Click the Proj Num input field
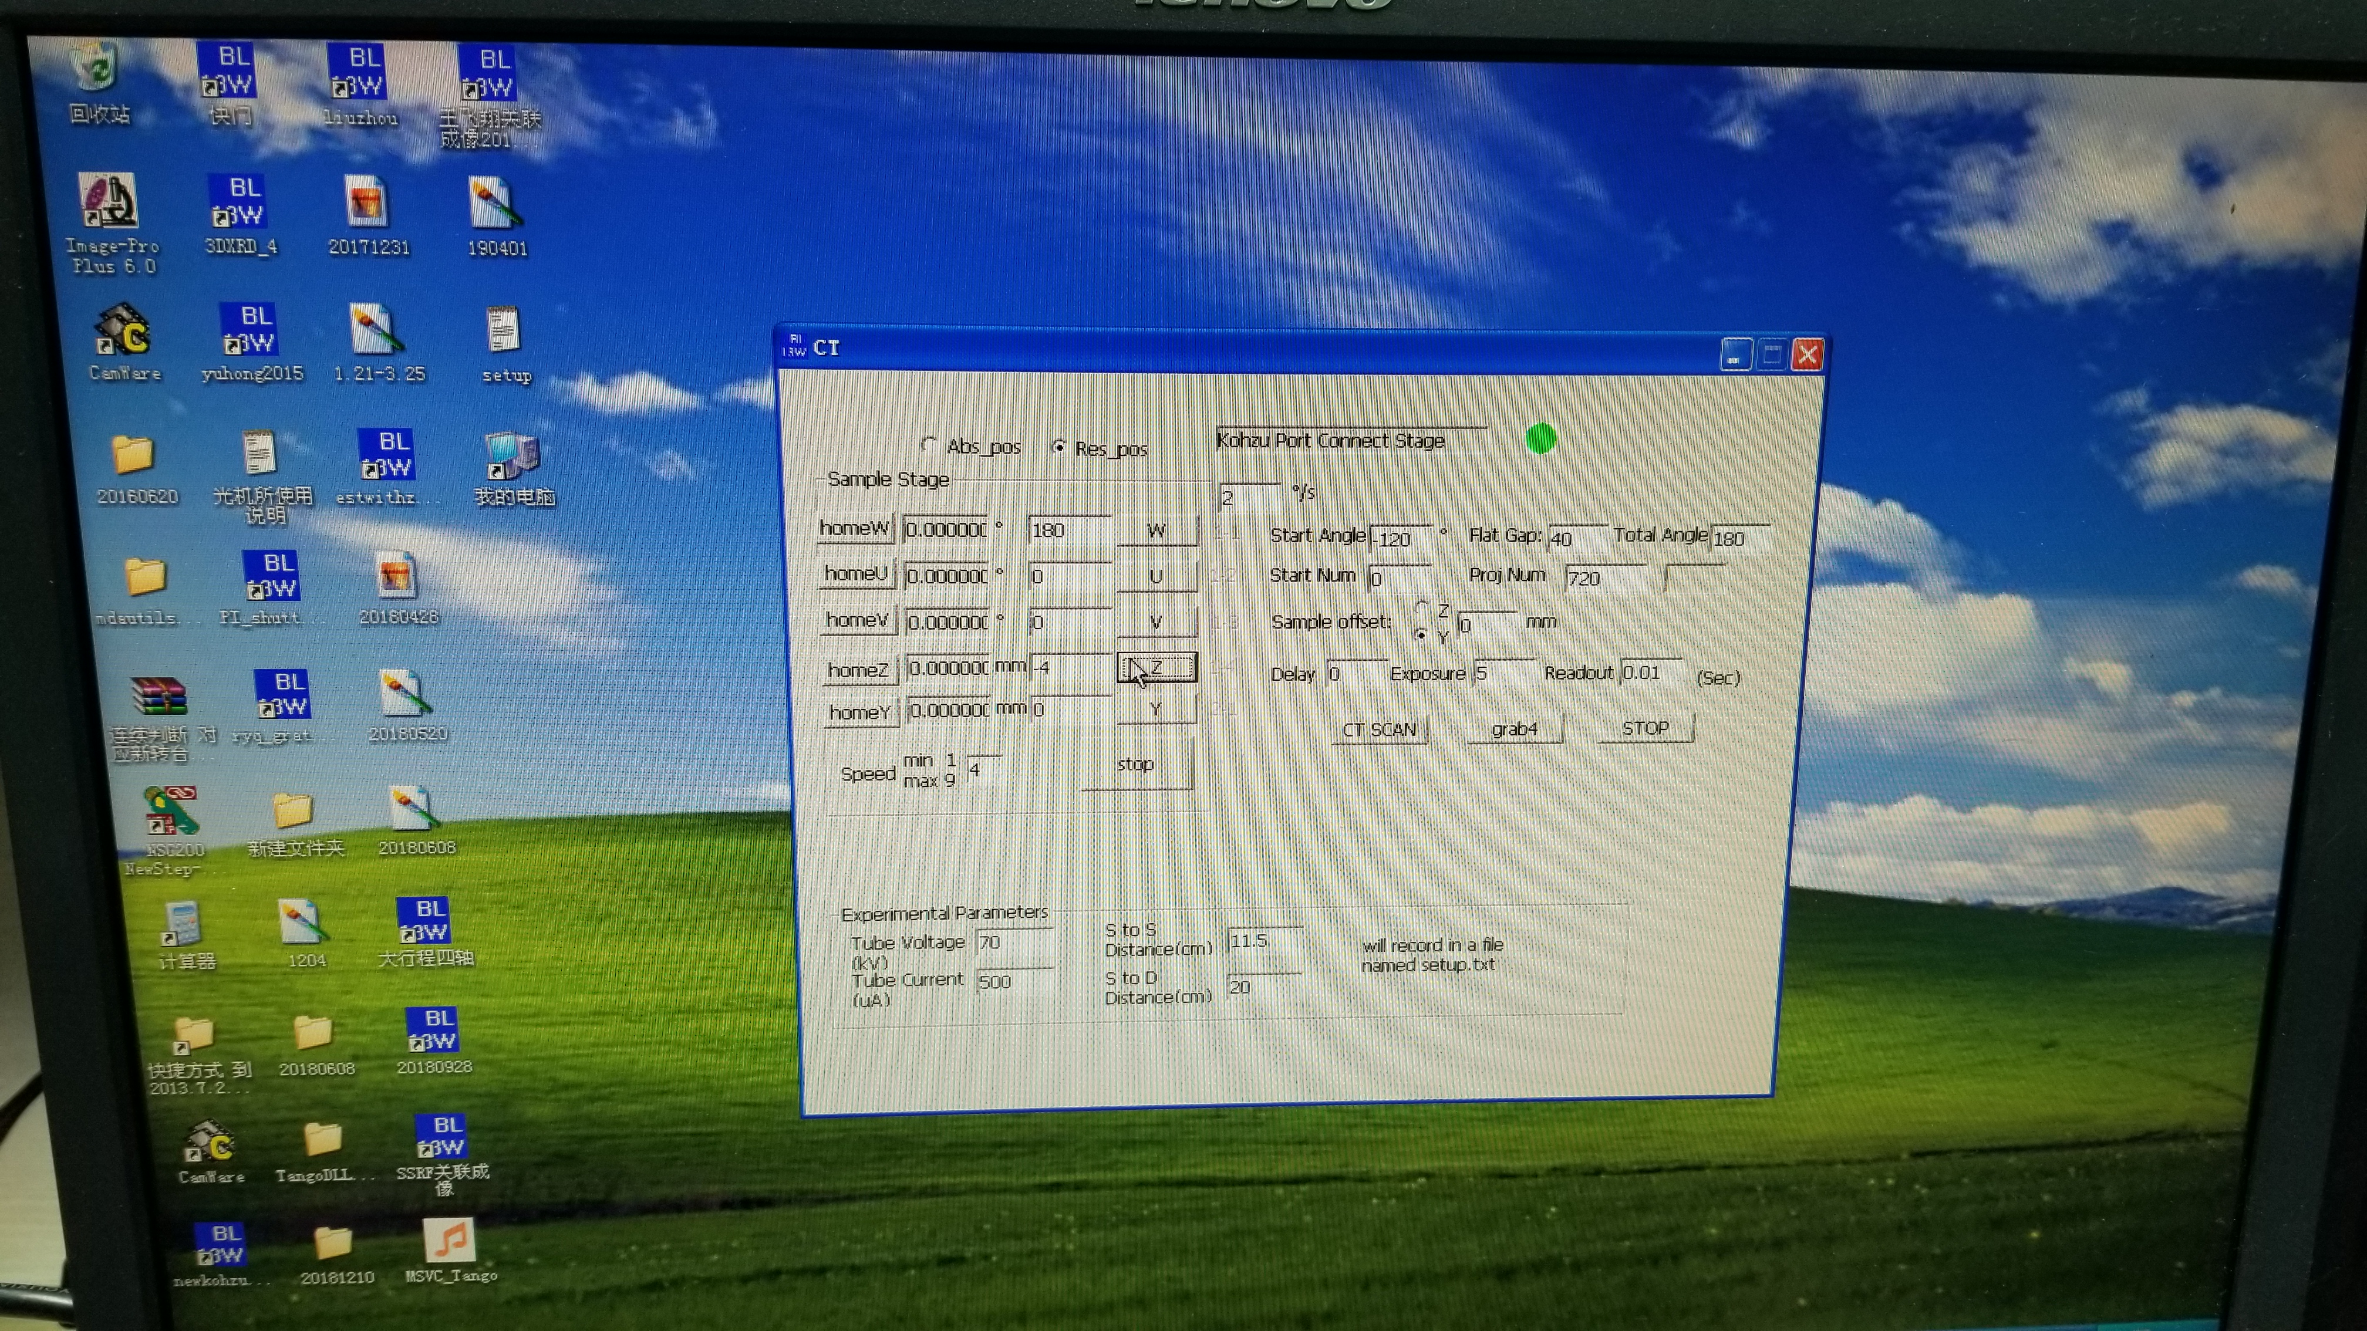 point(1604,578)
